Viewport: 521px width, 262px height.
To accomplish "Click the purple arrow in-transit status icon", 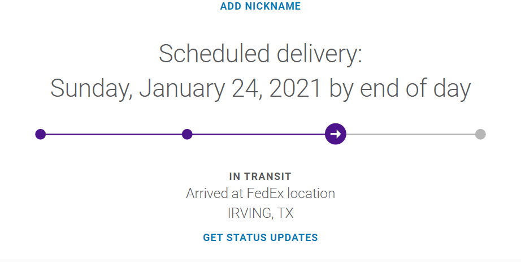I will tap(336, 134).
